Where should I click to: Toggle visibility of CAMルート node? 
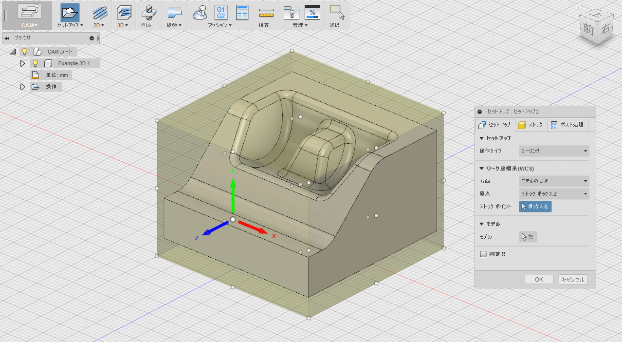pos(24,51)
